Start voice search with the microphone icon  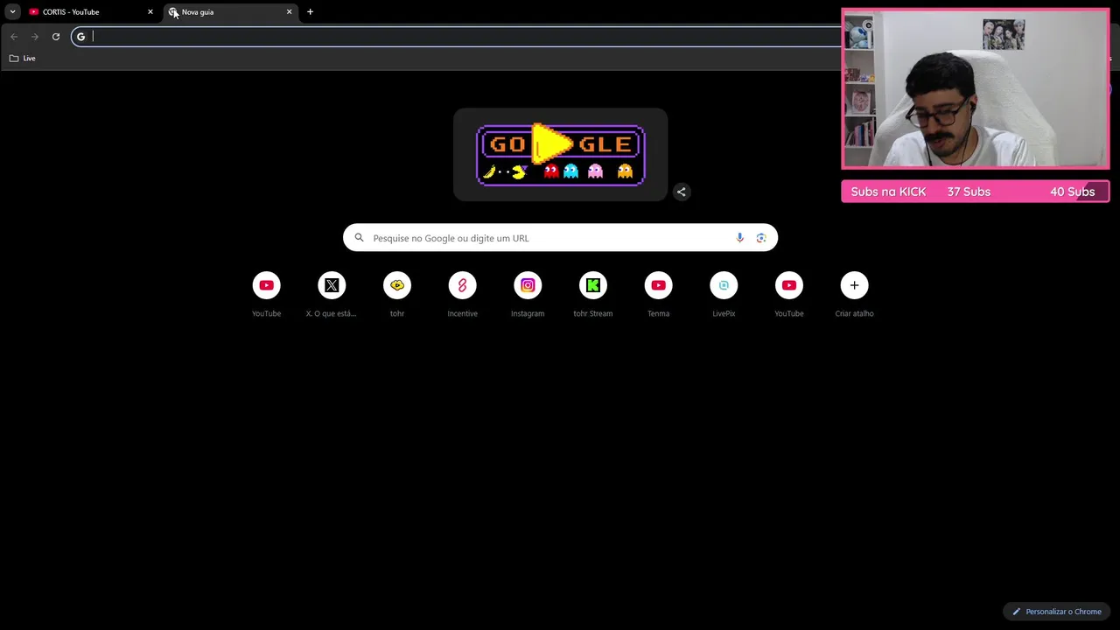(x=739, y=238)
